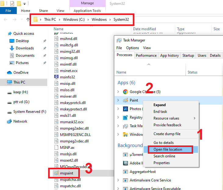Expand Google Chrome process group
Image resolution: width=223 pixels, height=190 pixels.
coord(118,92)
